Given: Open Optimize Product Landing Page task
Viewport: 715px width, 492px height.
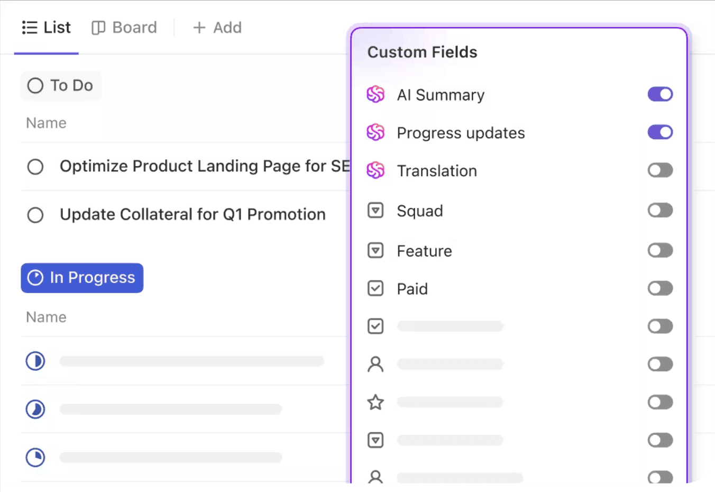Looking at the screenshot, I should tap(205, 166).
